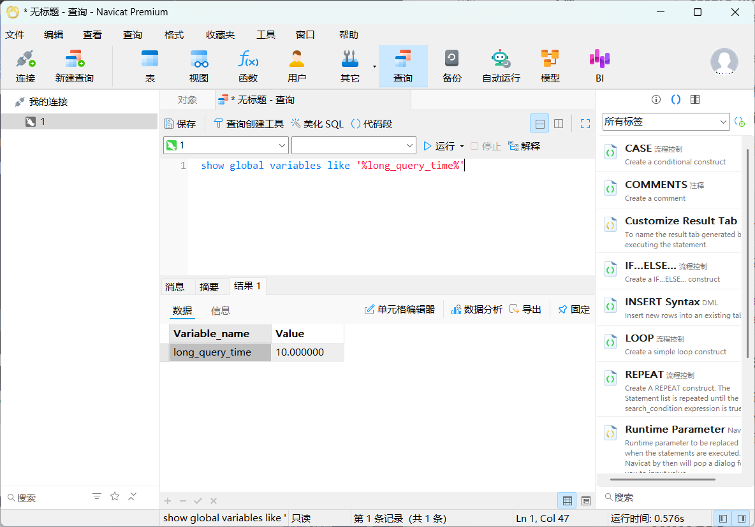Enter full screen mode for query editor
The image size is (755, 527).
(585, 124)
